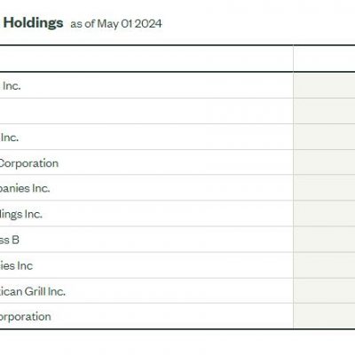Select the shaded value cell in "ss B" row
355x355 pixels.
coord(324,240)
